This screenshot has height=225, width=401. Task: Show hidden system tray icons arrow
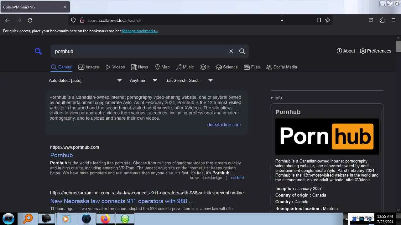346,219
